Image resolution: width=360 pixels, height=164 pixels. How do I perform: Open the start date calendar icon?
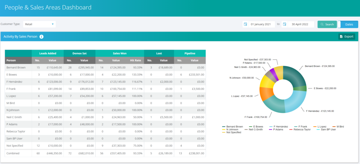click(245, 24)
